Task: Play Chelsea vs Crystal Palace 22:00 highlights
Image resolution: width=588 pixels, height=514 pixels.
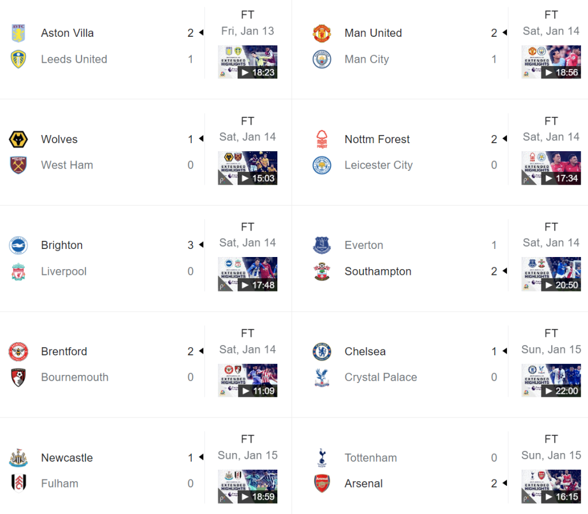Action: pyautogui.click(x=551, y=380)
